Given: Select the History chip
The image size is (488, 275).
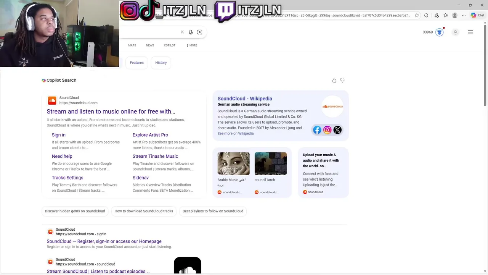Looking at the screenshot, I should tap(161, 63).
